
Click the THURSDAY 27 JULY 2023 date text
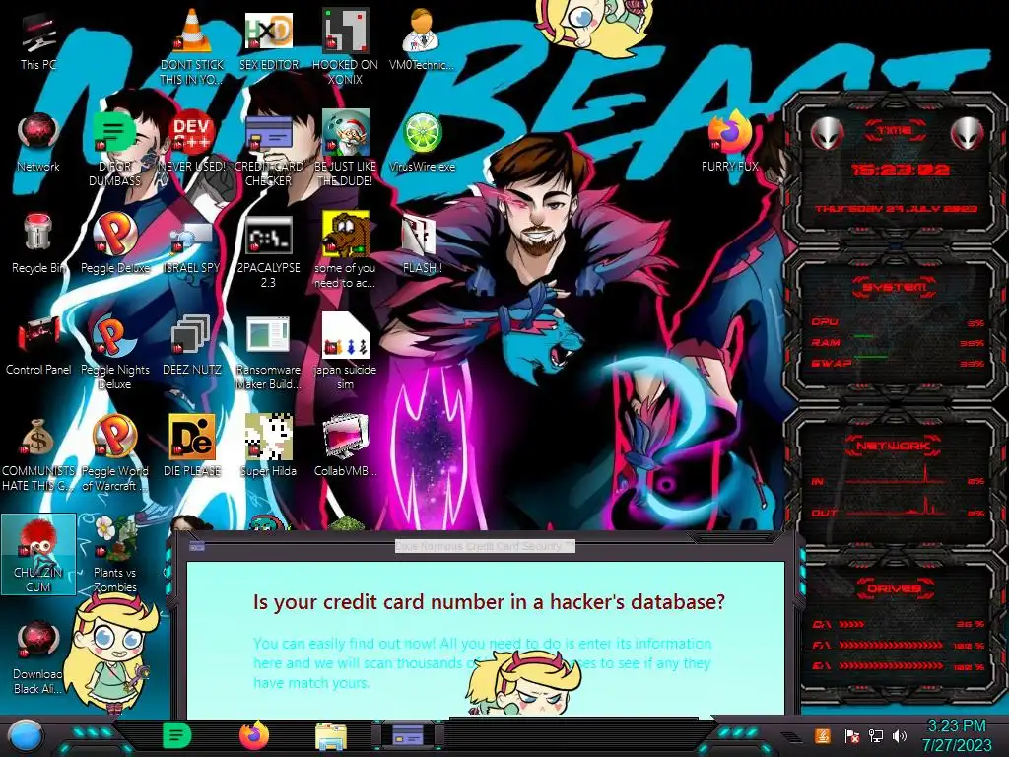(x=897, y=209)
